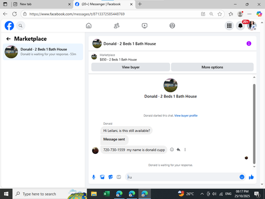The width and height of the screenshot is (265, 199).
Task: Open the 26°C weather widget
Action: 185,194
